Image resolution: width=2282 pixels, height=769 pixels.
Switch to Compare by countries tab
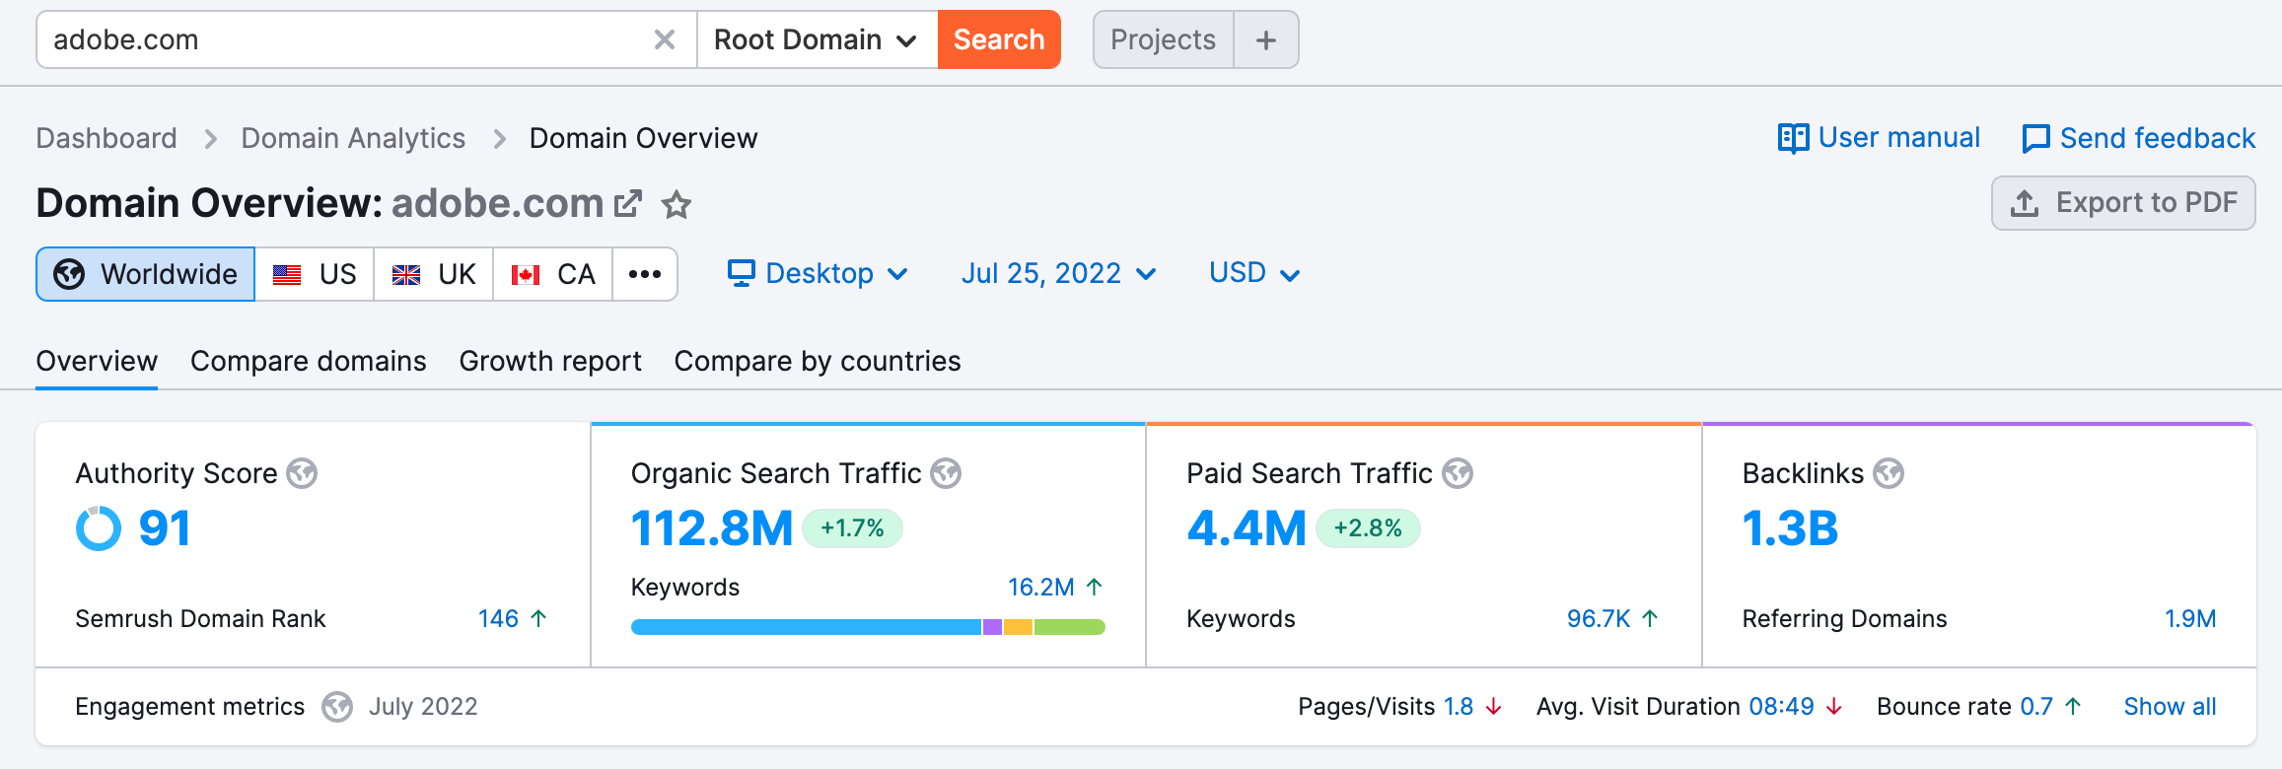point(818,361)
